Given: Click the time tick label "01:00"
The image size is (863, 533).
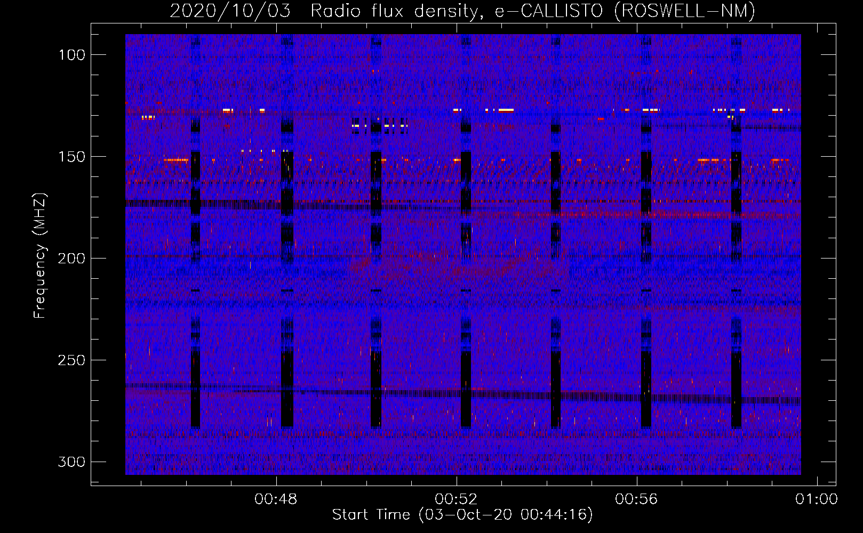Looking at the screenshot, I should 817,499.
